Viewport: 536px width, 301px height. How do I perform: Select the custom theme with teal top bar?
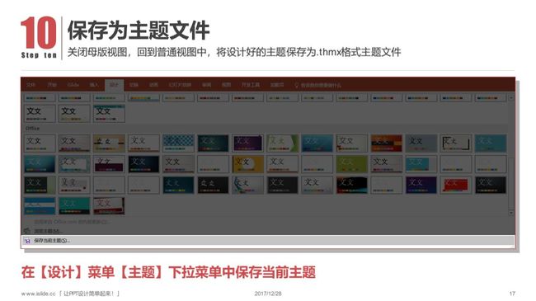[x=109, y=114]
